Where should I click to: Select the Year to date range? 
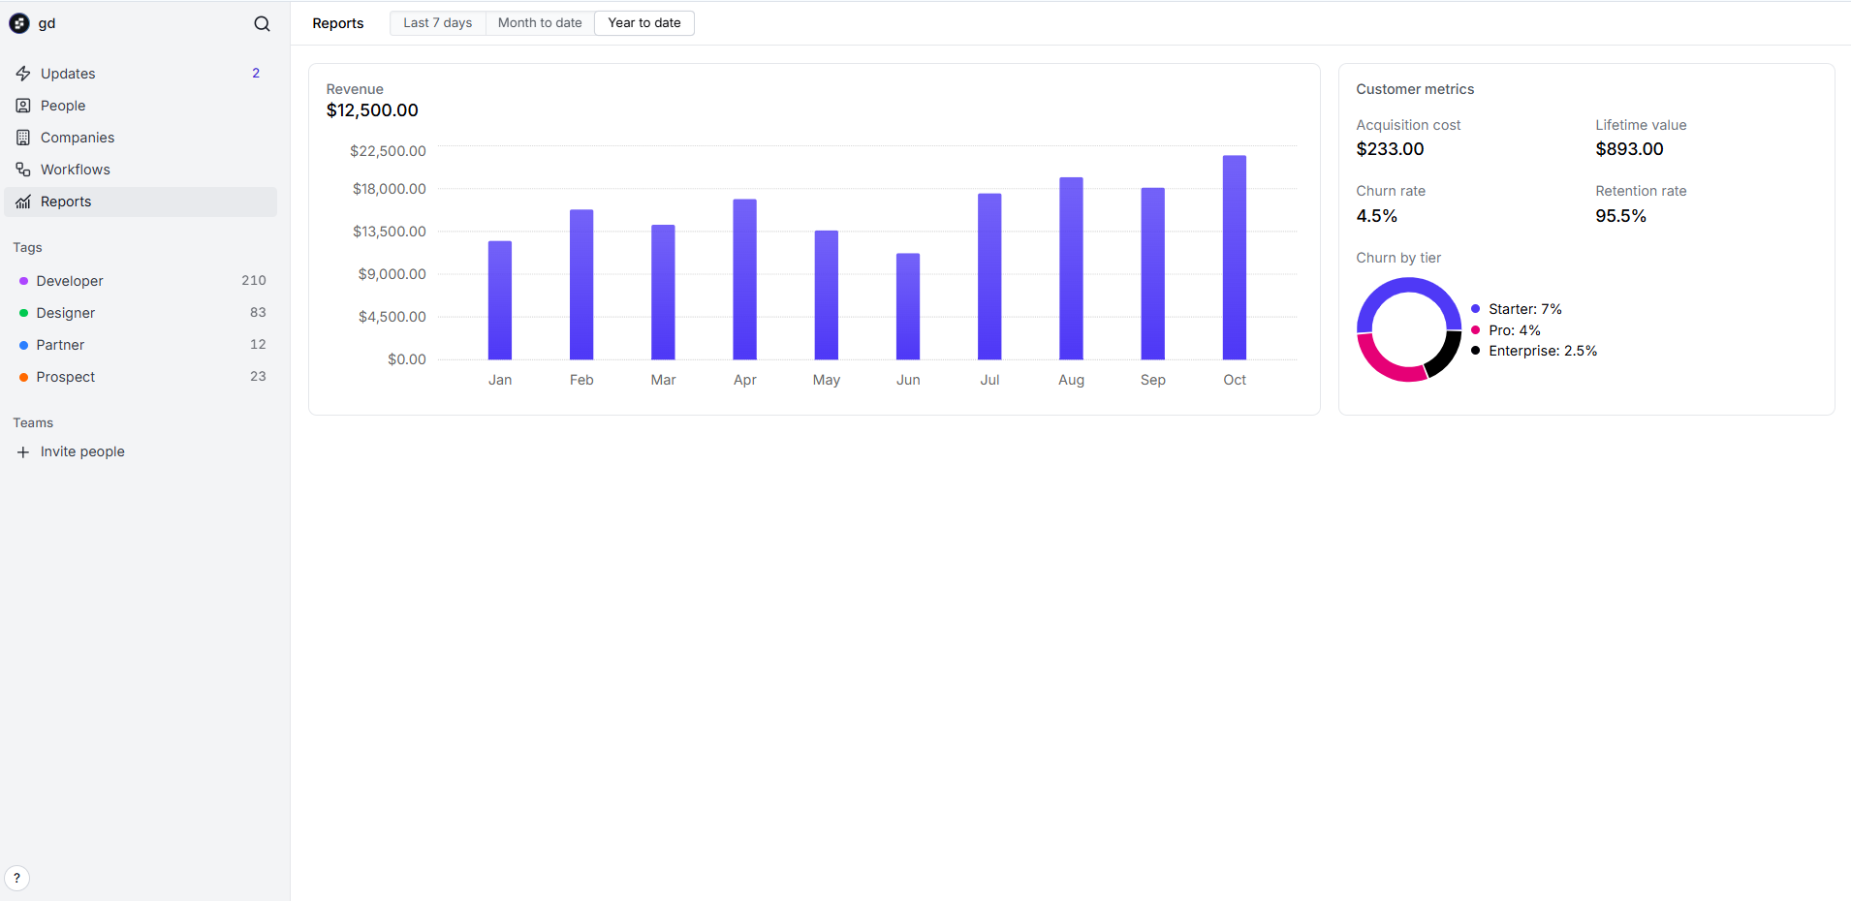pyautogui.click(x=644, y=23)
